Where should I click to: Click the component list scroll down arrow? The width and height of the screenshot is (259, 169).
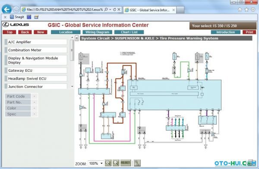click(x=72, y=86)
